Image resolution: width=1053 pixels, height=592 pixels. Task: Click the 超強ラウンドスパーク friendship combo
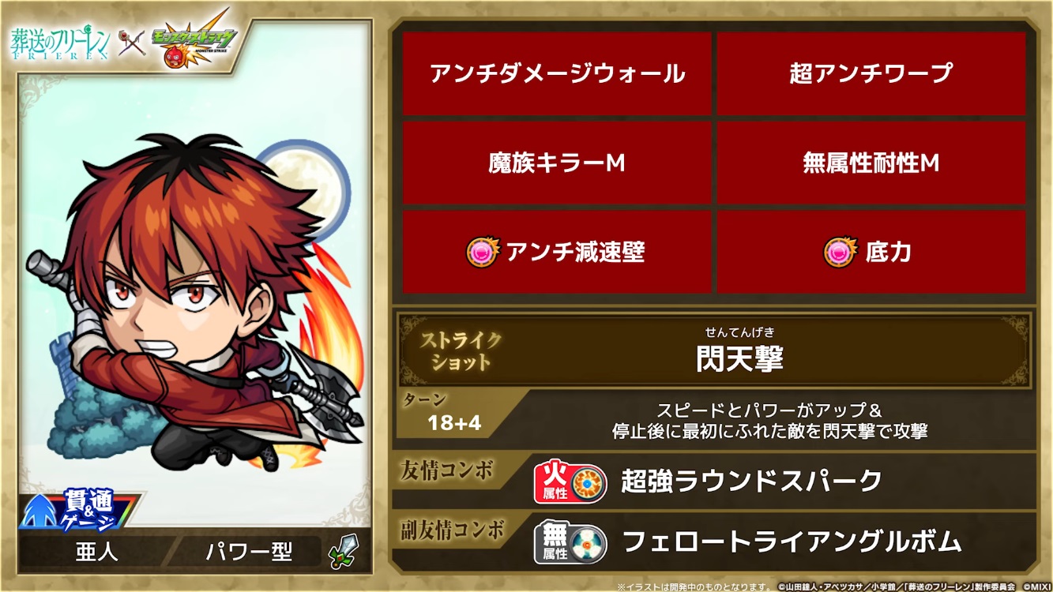click(x=751, y=481)
